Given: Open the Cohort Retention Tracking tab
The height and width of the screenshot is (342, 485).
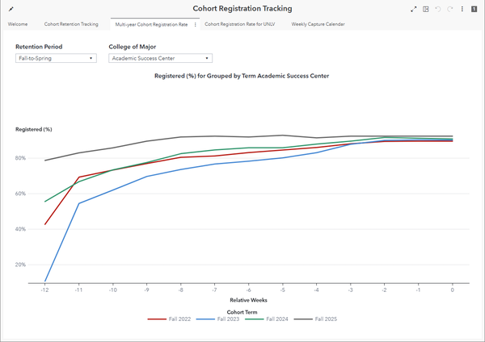Looking at the screenshot, I should (x=71, y=24).
